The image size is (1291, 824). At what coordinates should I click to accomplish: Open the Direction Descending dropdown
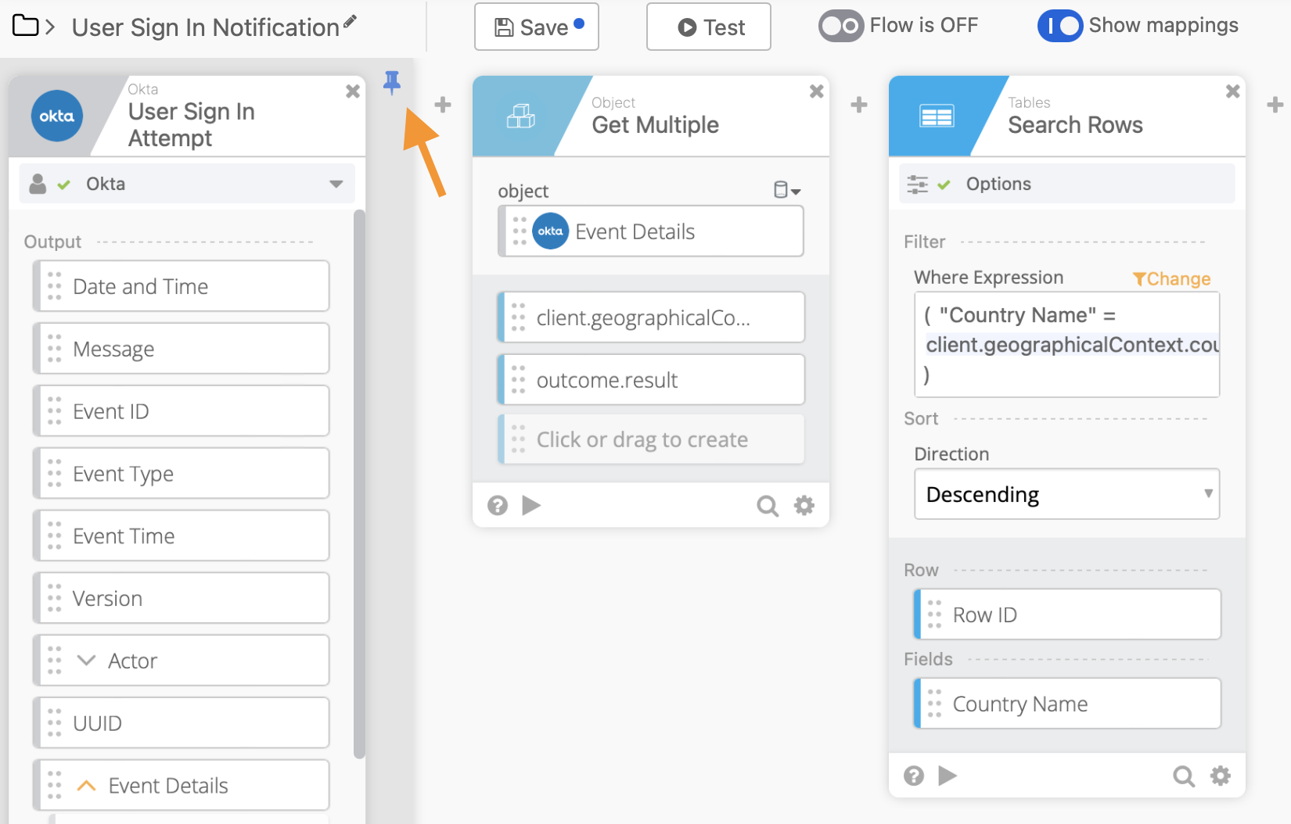[1066, 494]
